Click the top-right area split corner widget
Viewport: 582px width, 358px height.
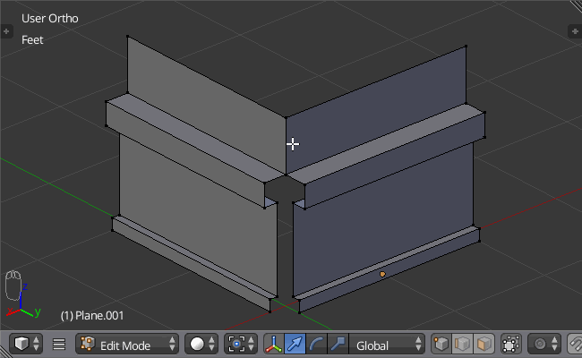click(x=576, y=5)
